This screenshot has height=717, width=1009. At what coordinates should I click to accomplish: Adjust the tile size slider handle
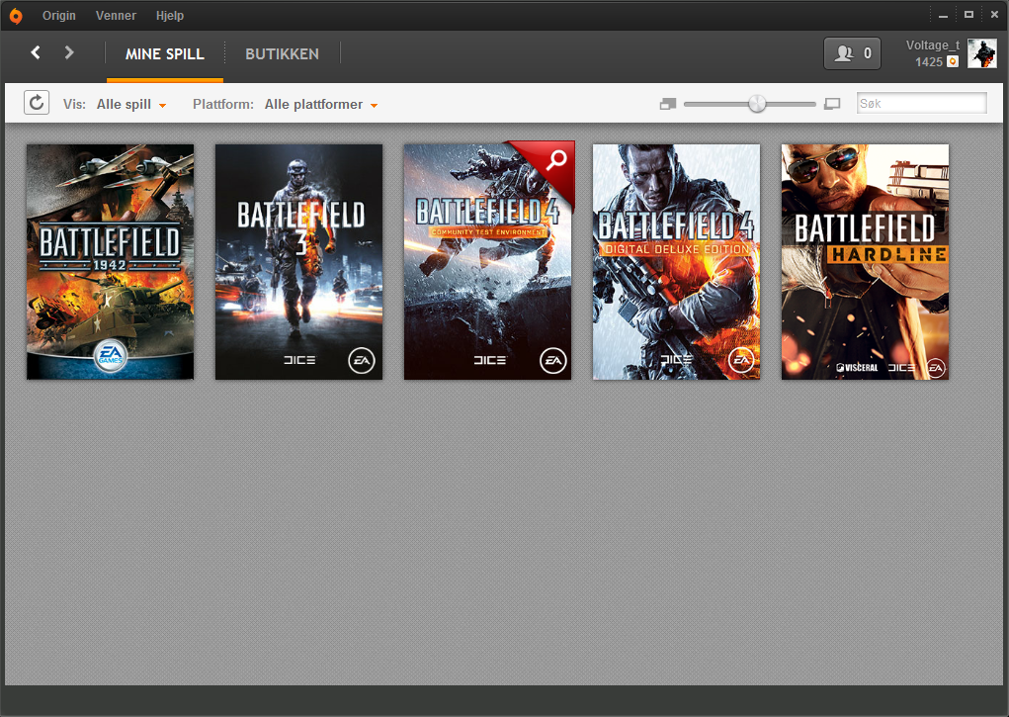pos(757,103)
